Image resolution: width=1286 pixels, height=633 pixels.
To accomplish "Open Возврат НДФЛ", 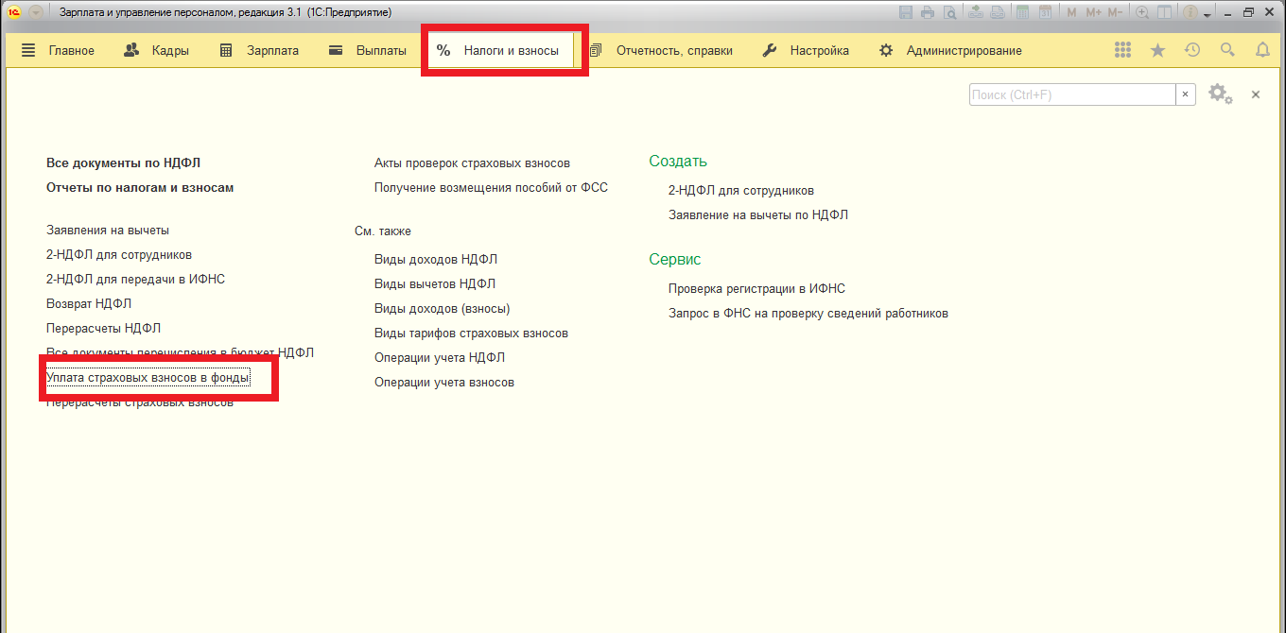I will (89, 303).
